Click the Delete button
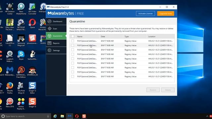The width and height of the screenshot is (212, 119). pyautogui.click(x=168, y=90)
